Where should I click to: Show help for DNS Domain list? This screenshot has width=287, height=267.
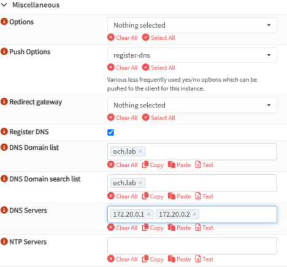pyautogui.click(x=4, y=147)
